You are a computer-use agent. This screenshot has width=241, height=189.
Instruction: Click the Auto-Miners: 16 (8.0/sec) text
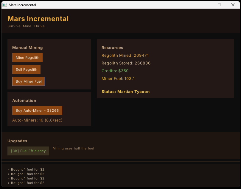point(37,120)
